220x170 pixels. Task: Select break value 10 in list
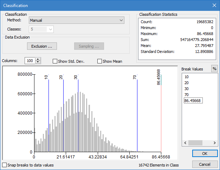[187, 77]
